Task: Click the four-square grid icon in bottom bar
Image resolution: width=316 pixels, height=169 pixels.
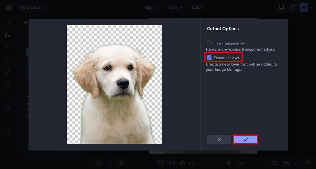Action: (x=121, y=163)
